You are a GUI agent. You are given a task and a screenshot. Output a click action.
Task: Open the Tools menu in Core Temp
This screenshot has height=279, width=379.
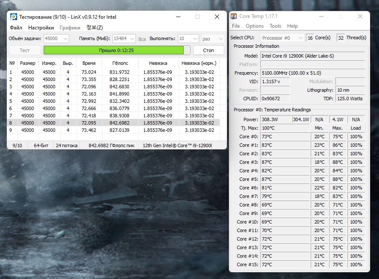275,26
